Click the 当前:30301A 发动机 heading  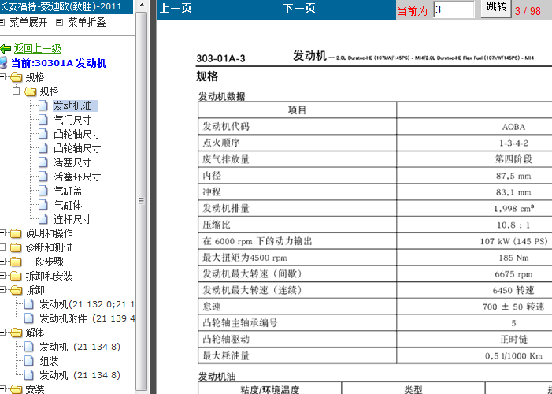(x=58, y=63)
